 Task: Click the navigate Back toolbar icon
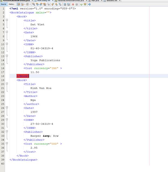(x=22, y=4)
